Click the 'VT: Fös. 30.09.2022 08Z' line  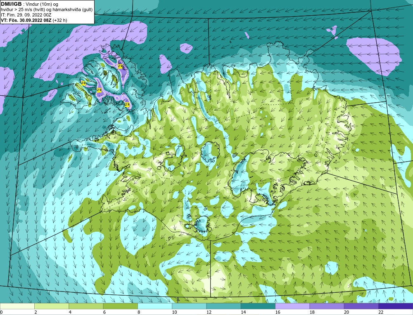pyautogui.click(x=26, y=20)
